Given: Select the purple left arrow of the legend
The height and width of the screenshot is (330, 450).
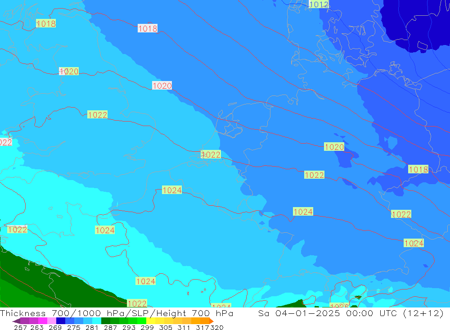Looking at the screenshot, I should pyautogui.click(x=16, y=321).
